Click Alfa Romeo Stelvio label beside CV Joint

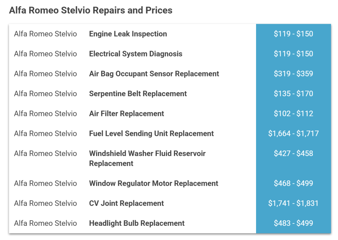pos(45,203)
